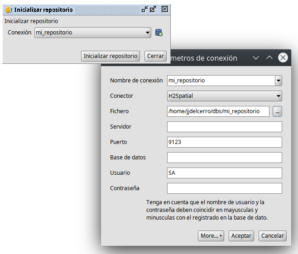This screenshot has width=298, height=254.
Task: Expand the Nombre de conexión combo arrow
Action: (278, 81)
